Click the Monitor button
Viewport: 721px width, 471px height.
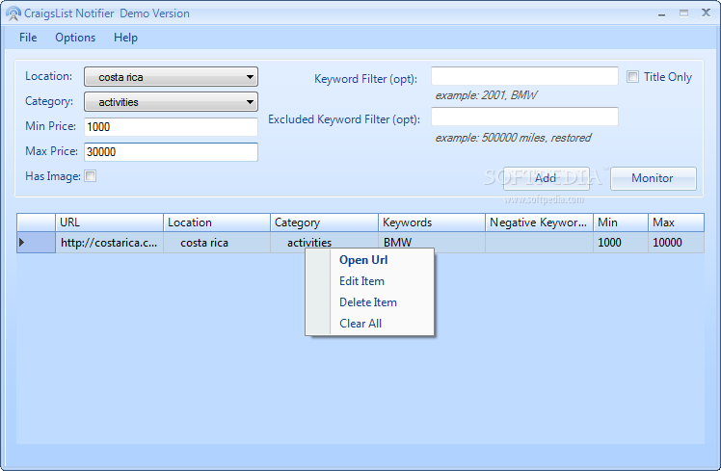tap(654, 178)
